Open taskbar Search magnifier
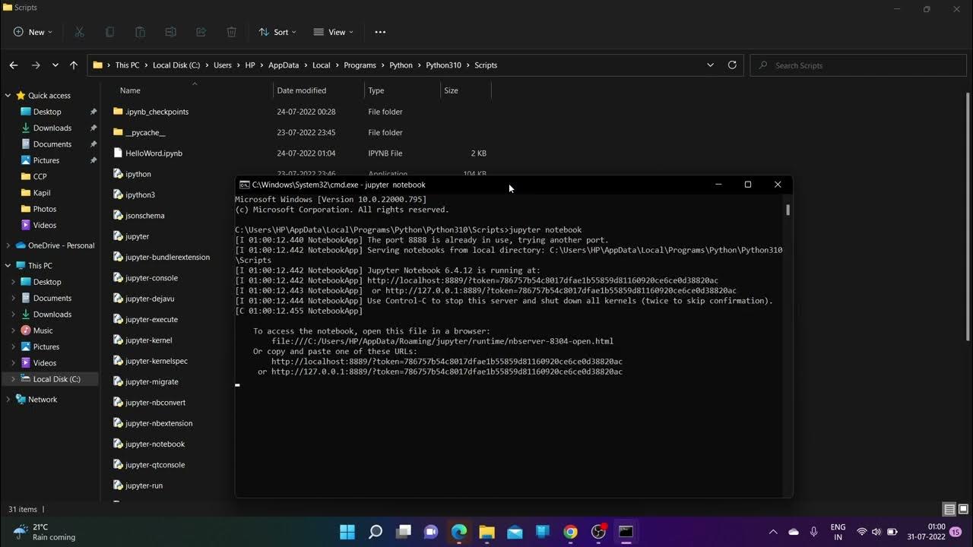Image resolution: width=973 pixels, height=547 pixels. coord(375,532)
